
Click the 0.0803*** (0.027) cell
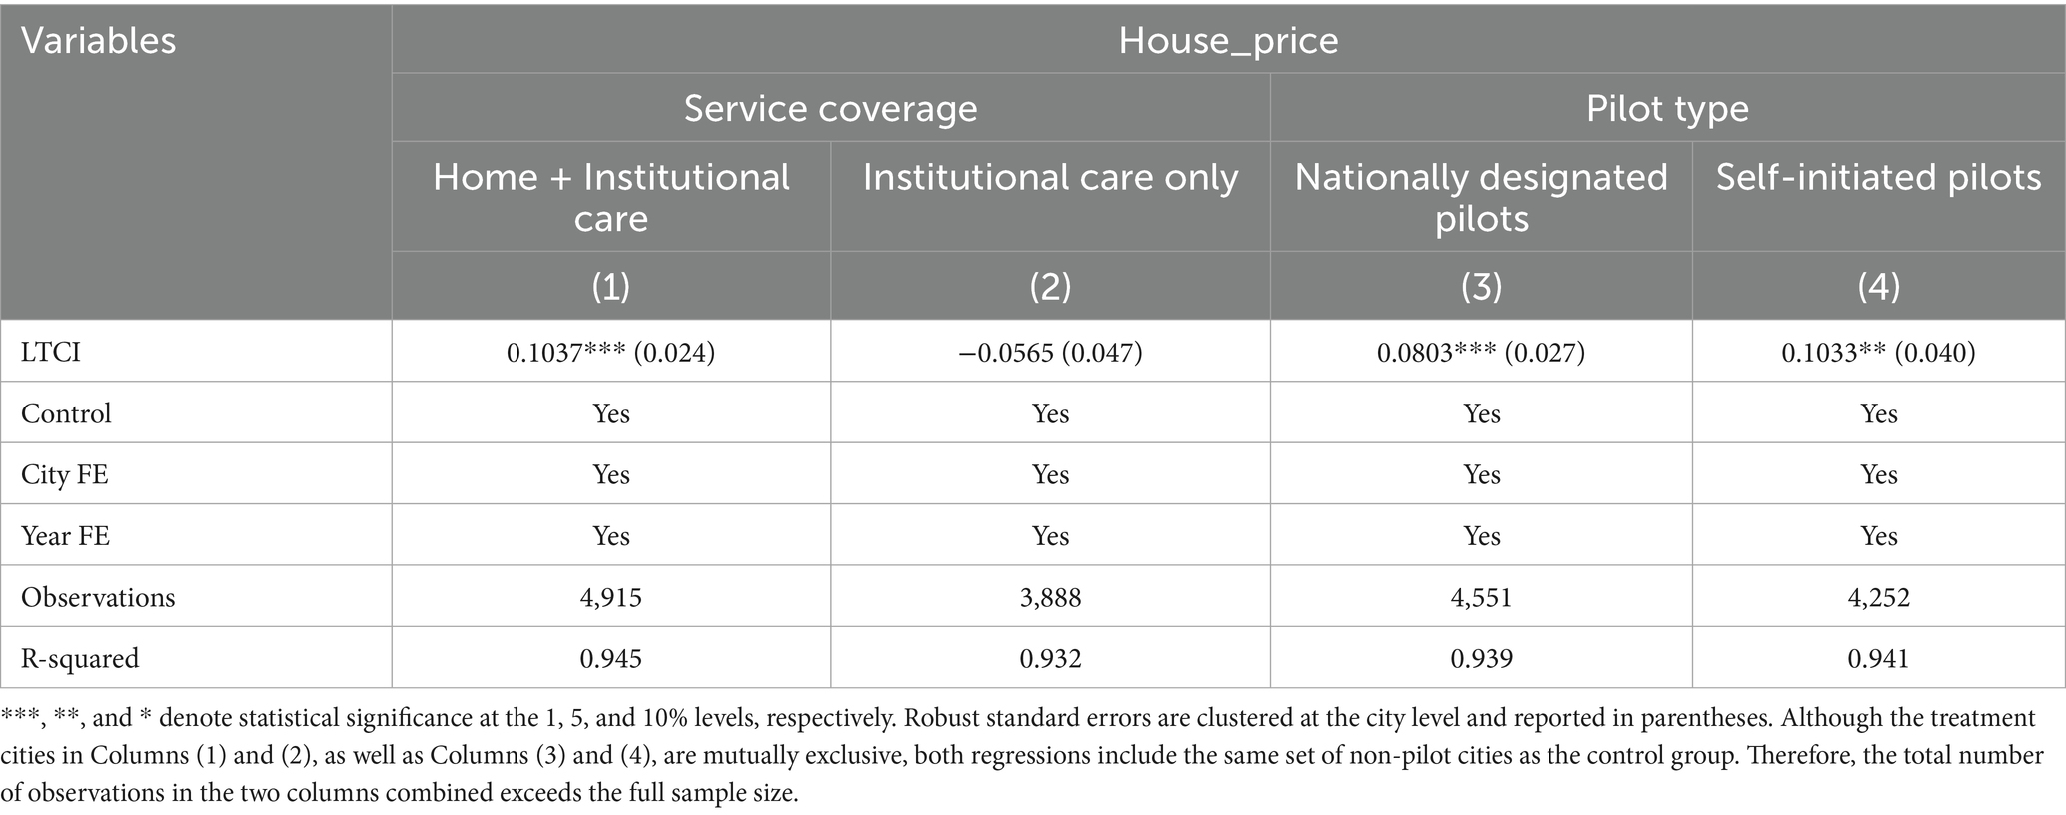[1481, 352]
